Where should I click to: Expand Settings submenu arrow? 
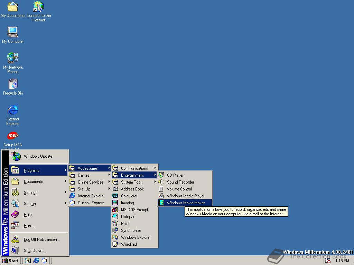[x=66, y=192]
